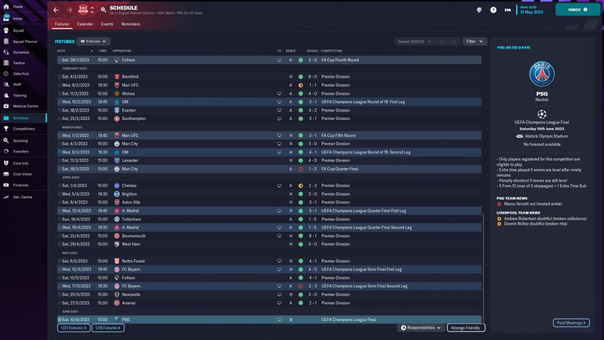The width and height of the screenshot is (604, 340).
Task: Expand the Responsibilities dropdown
Action: point(421,328)
